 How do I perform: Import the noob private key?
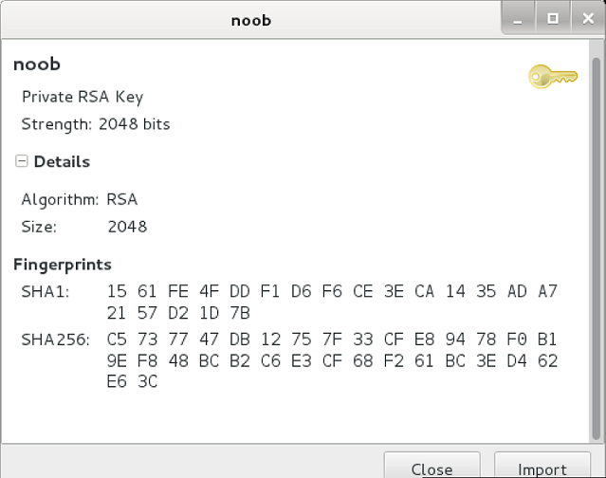click(x=542, y=465)
